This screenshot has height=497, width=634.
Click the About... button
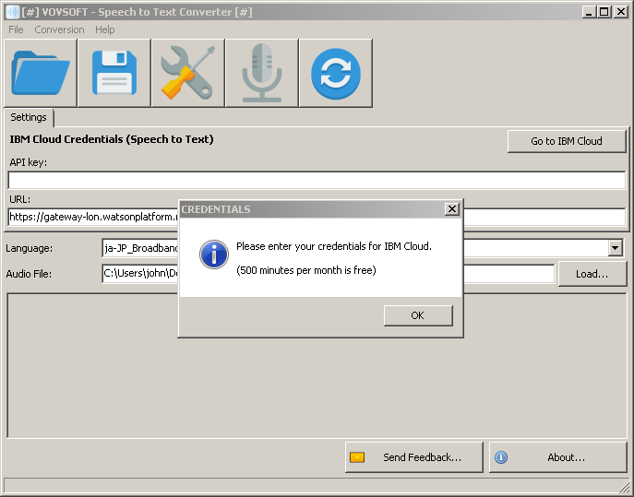[x=557, y=457]
